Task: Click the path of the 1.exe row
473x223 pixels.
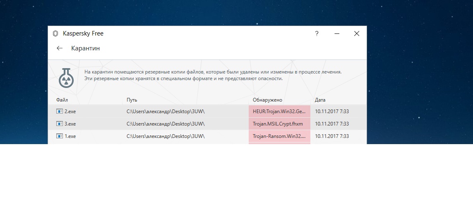Action: (x=166, y=136)
